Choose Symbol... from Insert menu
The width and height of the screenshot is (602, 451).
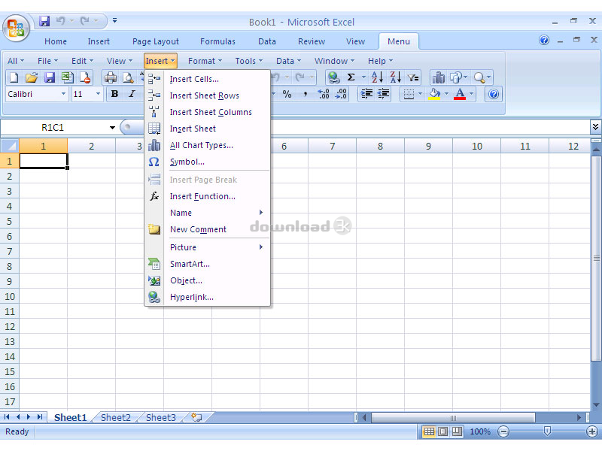208,162
